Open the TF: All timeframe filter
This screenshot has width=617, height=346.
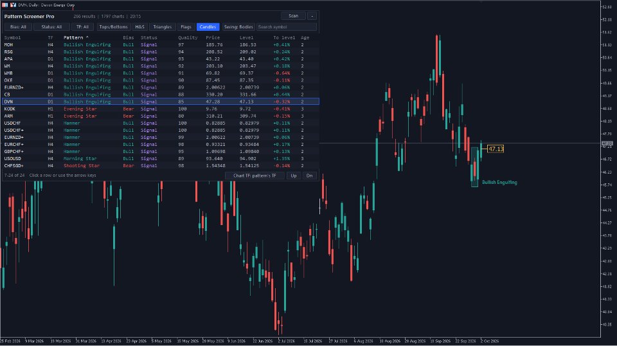(x=83, y=27)
